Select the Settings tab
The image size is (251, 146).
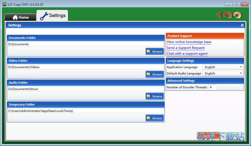pyautogui.click(x=53, y=16)
